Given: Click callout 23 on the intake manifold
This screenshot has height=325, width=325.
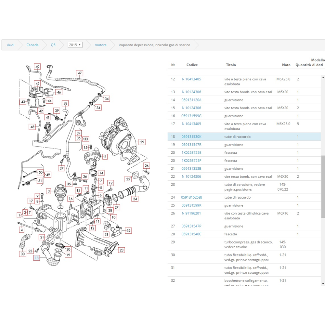Looking at the screenshot, I should [121, 250].
